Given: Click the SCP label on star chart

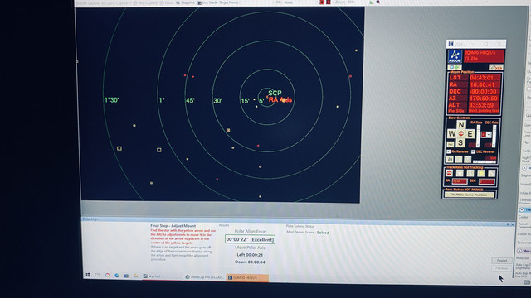Looking at the screenshot, I should (275, 93).
